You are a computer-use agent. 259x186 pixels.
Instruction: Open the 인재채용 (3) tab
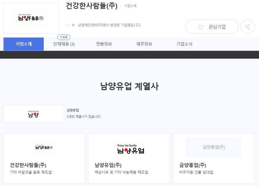pos(64,44)
